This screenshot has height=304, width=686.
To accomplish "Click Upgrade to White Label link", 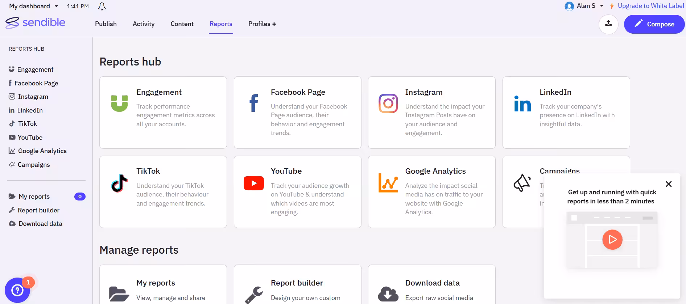I will (651, 6).
